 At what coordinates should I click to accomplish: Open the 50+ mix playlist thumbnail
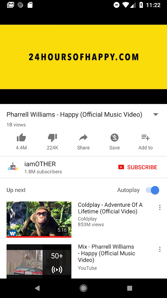[39, 261]
